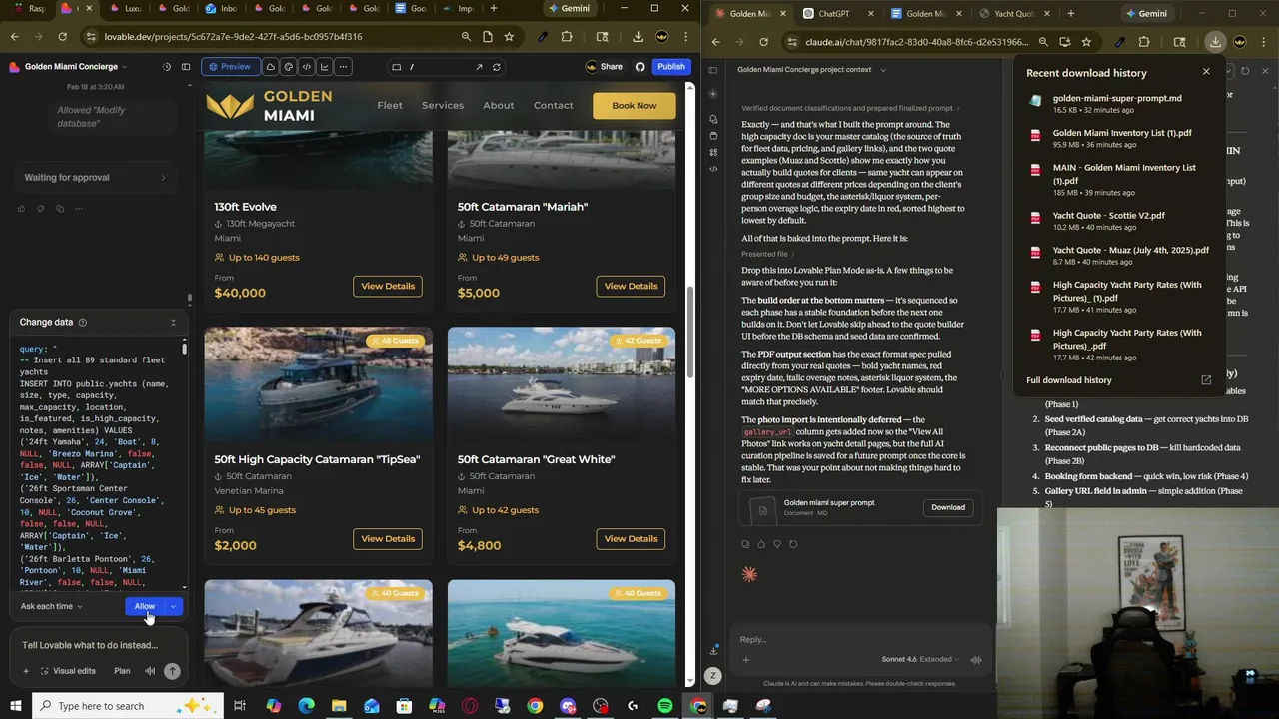The width and height of the screenshot is (1279, 719).
Task: Click thumbs up under Lovable message
Action: [22, 209]
